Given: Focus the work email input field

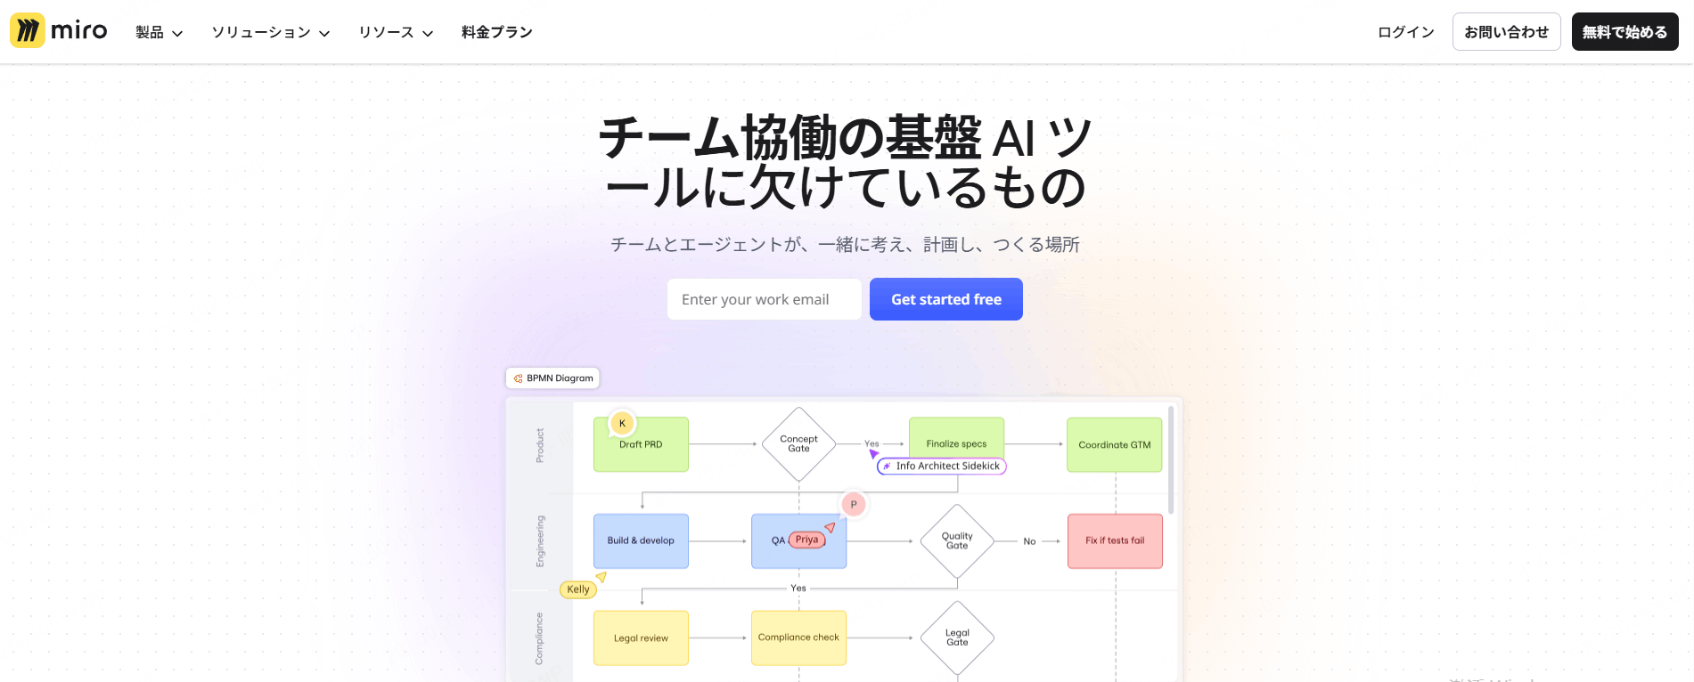Looking at the screenshot, I should (x=764, y=299).
